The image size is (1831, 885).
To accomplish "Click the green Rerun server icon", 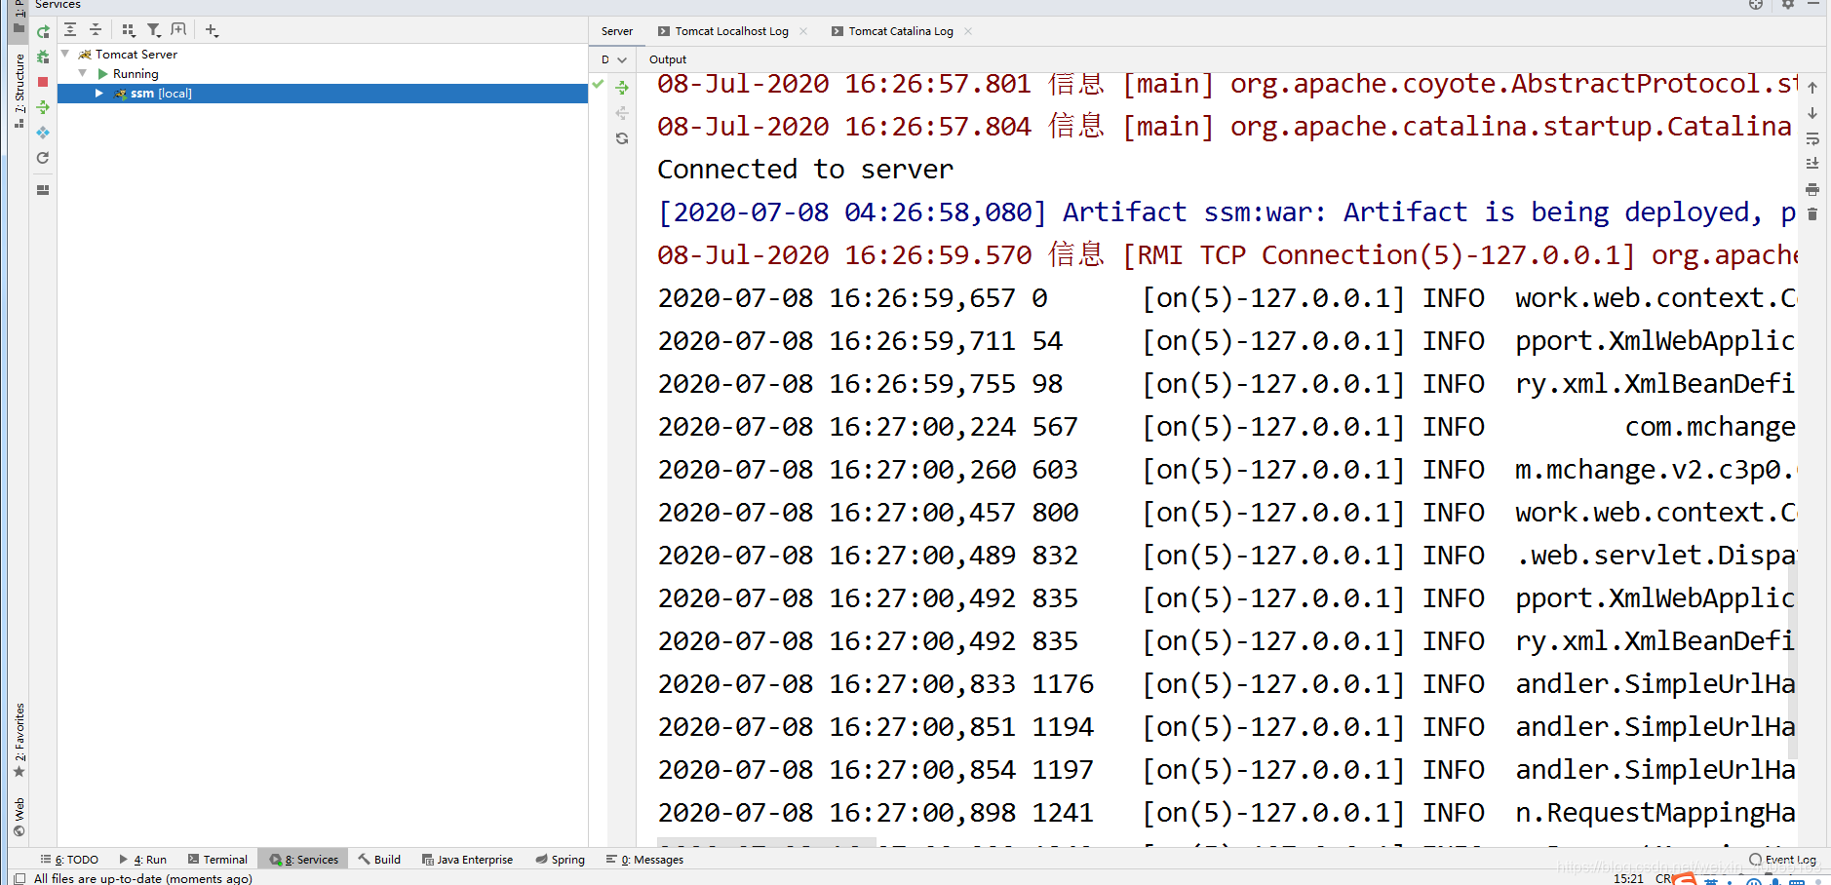I will 43,32.
